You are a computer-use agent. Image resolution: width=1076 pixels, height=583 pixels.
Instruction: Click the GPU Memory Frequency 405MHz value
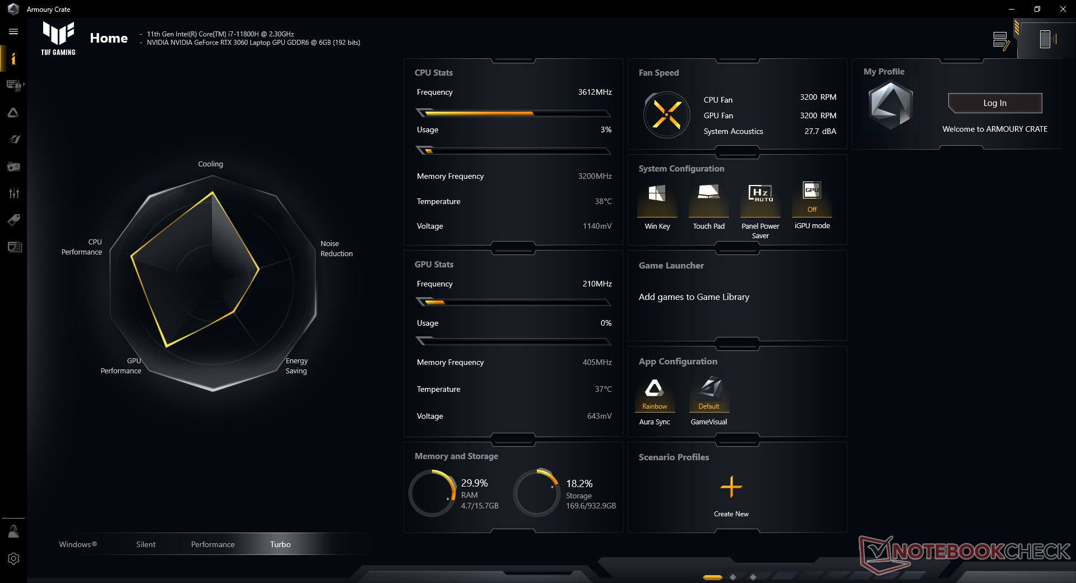click(597, 362)
